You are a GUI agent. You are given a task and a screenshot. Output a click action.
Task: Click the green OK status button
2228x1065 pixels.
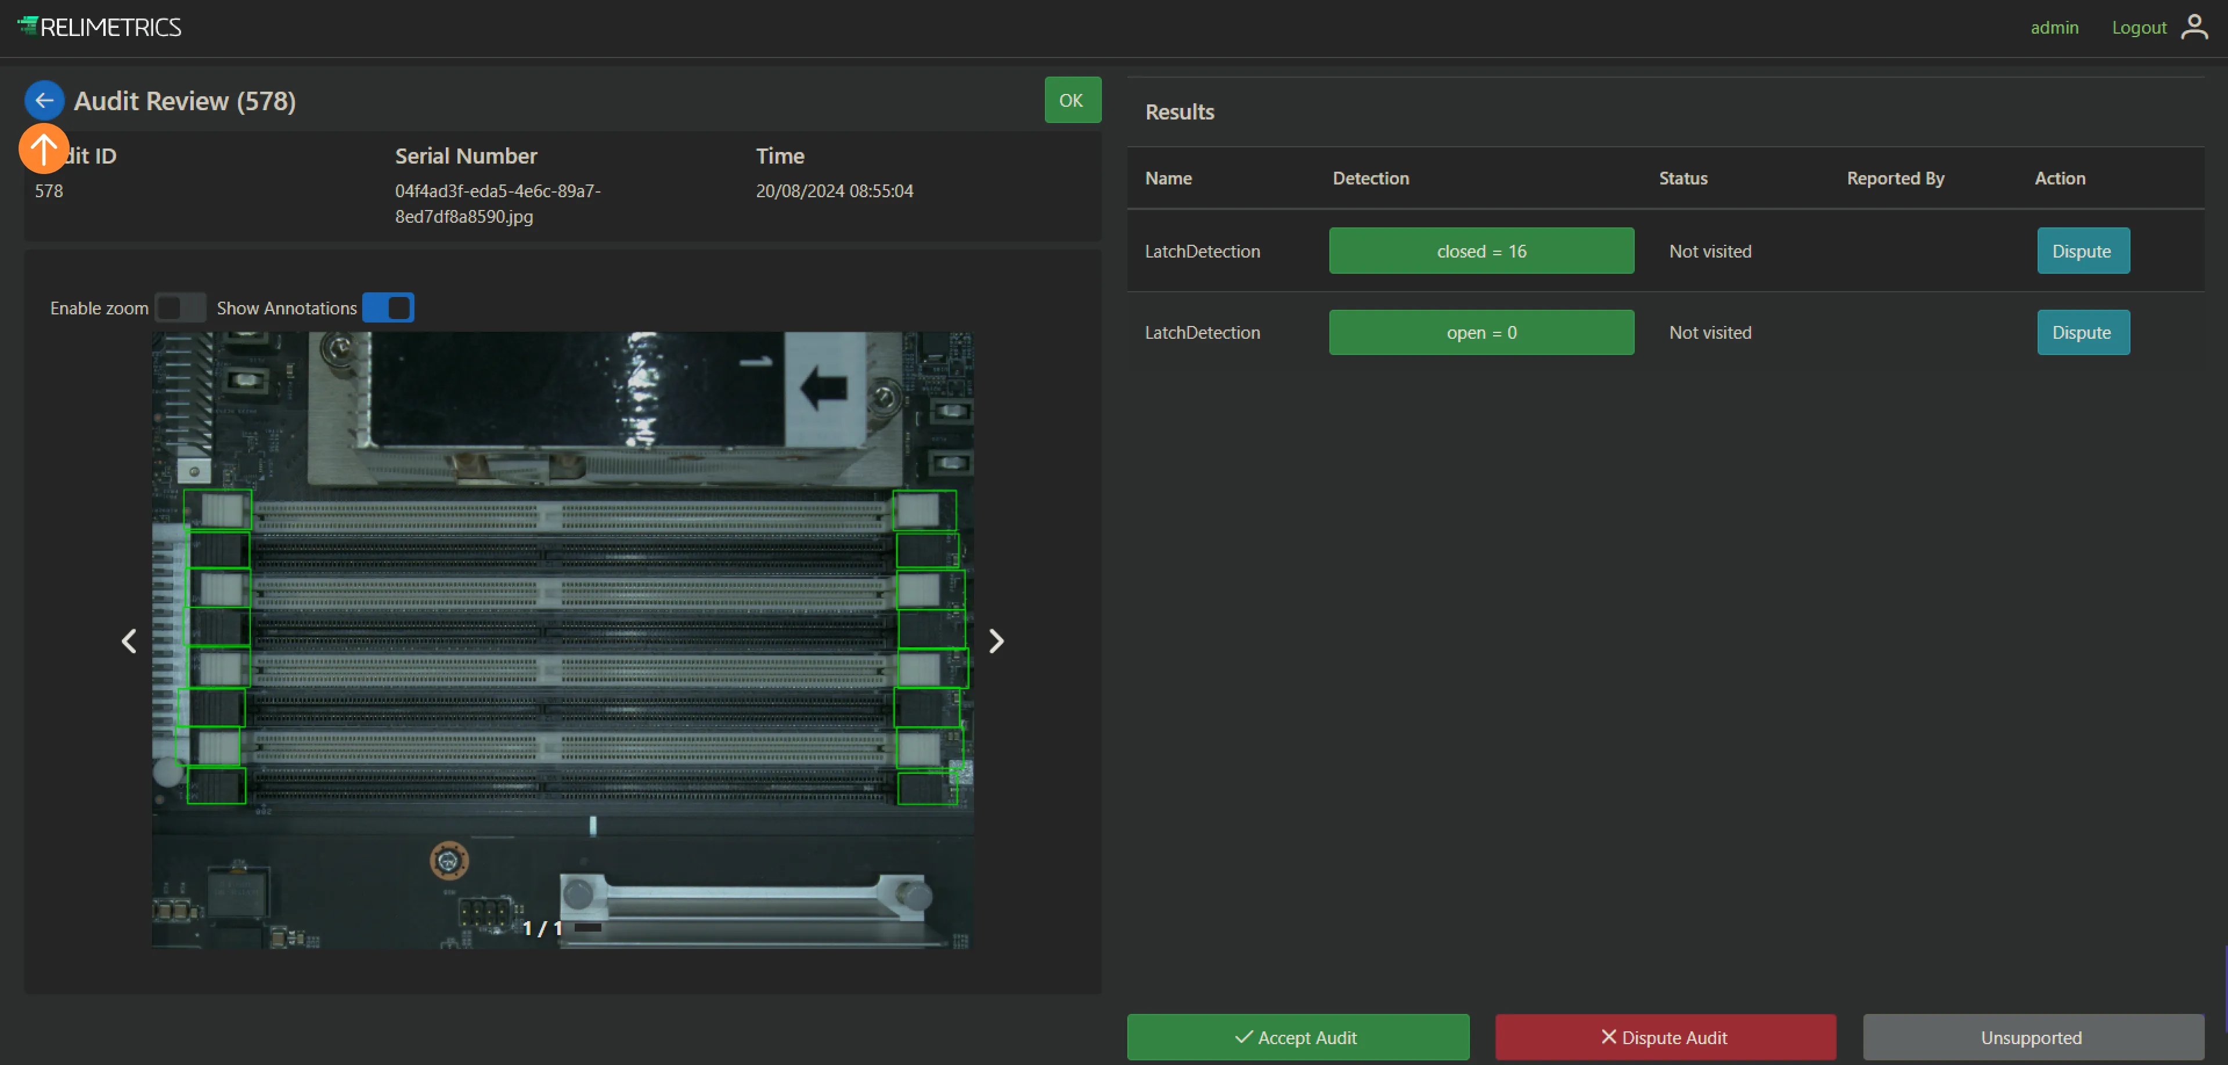(1072, 100)
